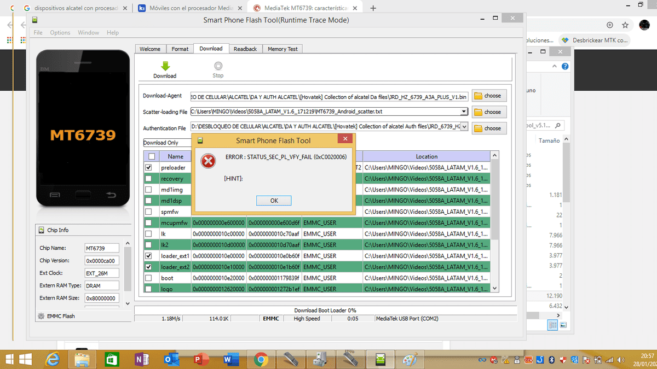Click the Chrome profile avatar
The width and height of the screenshot is (657, 369).
click(x=644, y=25)
